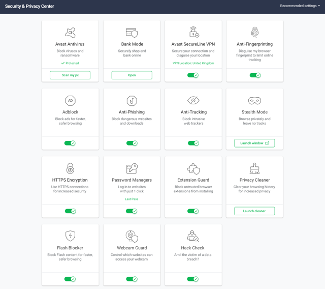Screen dimensions: 325x289
Task: Click the Password Managers heading
Action: [x=132, y=180]
